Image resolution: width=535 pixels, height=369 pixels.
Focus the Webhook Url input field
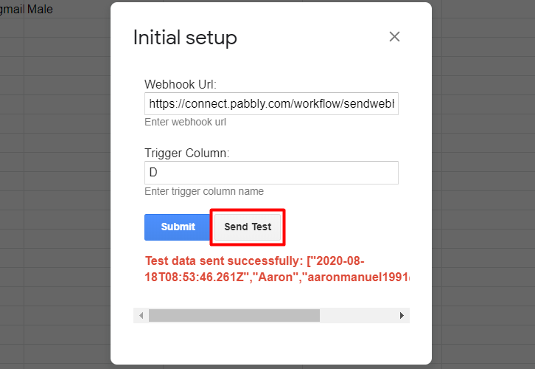click(271, 103)
